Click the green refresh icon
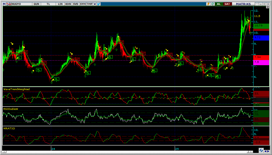This screenshot has height=155, width=272. coord(213,4)
